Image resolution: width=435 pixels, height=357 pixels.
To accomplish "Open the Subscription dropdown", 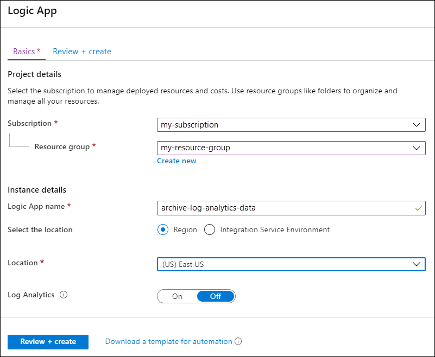I will [x=291, y=125].
